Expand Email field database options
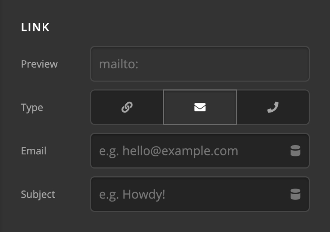 point(295,151)
